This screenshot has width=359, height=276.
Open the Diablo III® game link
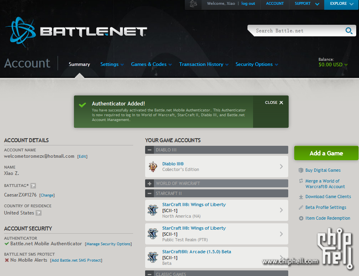[173, 164]
